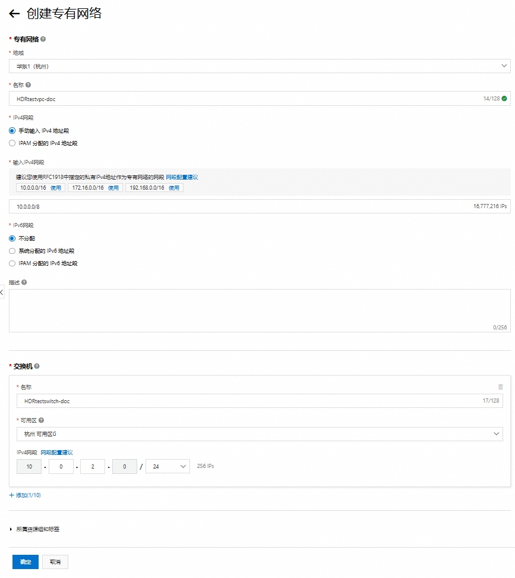Click the 创建专有网络 page title
515x578 pixels.
pyautogui.click(x=64, y=13)
